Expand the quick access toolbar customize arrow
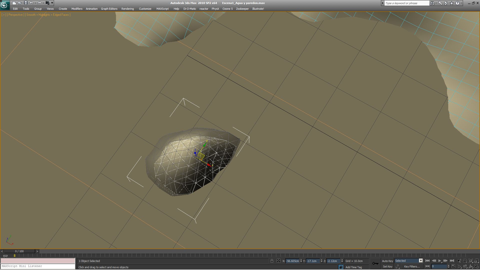The width and height of the screenshot is (480, 270). (x=52, y=3)
